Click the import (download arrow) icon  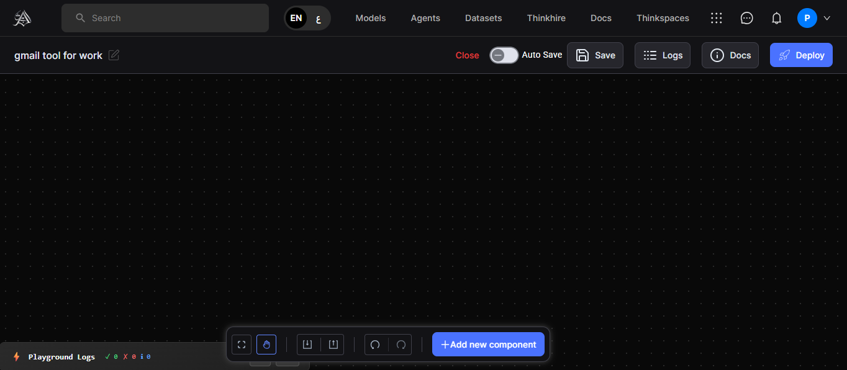click(307, 345)
